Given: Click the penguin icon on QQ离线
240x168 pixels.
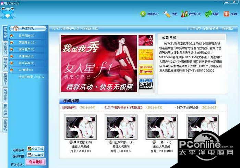Looking at the screenshot, I should click(x=30, y=155).
